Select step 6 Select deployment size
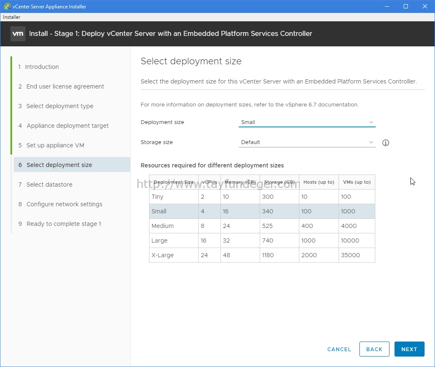 pyautogui.click(x=72, y=165)
